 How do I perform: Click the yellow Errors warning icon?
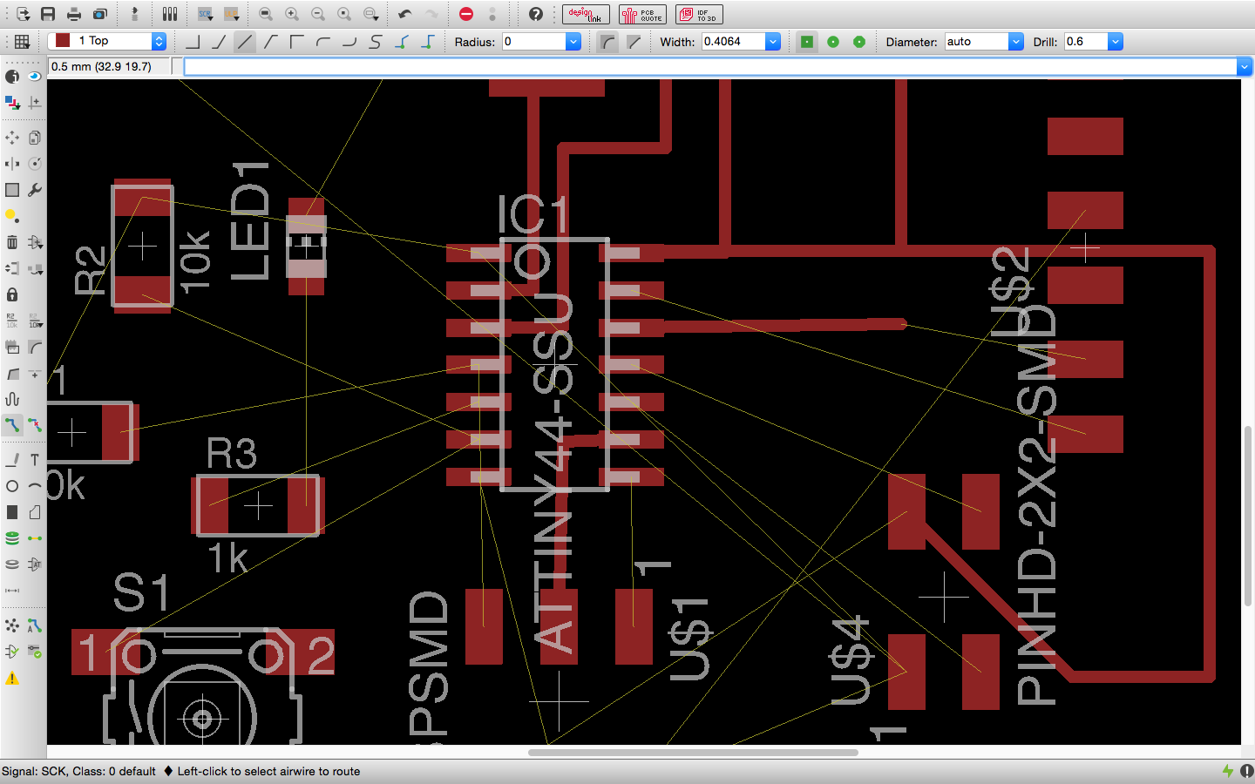tap(12, 678)
